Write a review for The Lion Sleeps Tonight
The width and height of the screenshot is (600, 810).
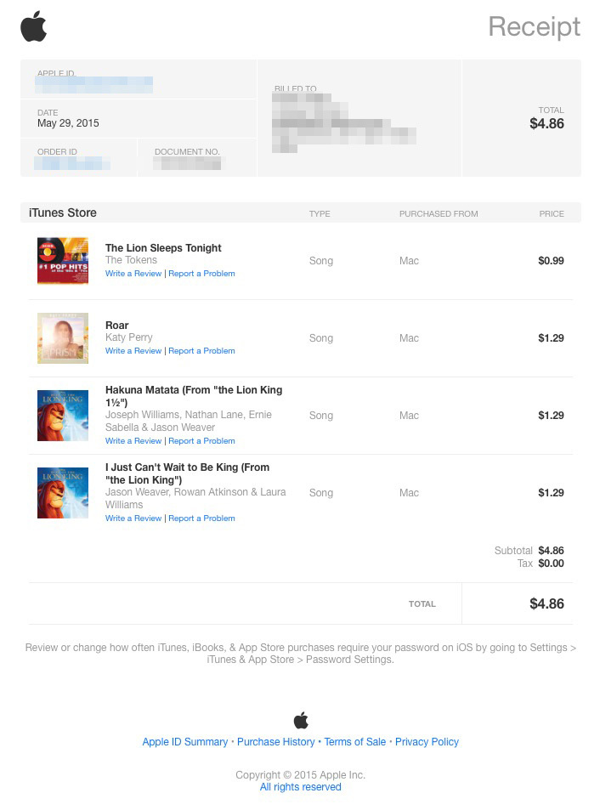(x=133, y=273)
